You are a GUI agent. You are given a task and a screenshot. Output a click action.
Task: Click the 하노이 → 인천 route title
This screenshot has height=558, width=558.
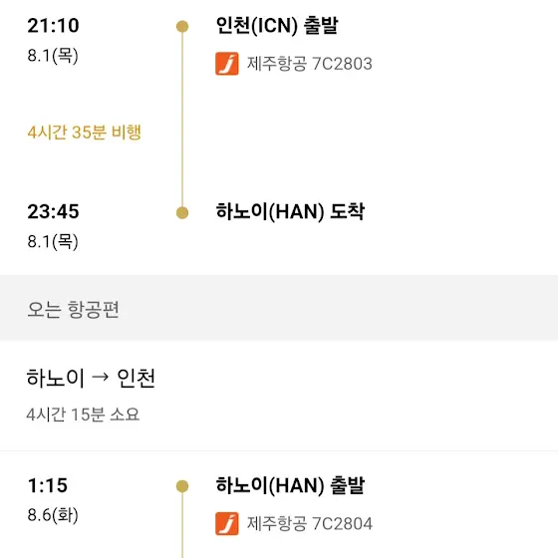[x=91, y=378]
